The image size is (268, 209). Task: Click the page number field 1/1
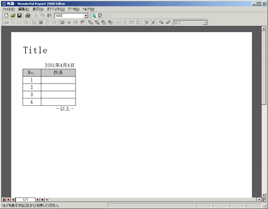pos(25,200)
